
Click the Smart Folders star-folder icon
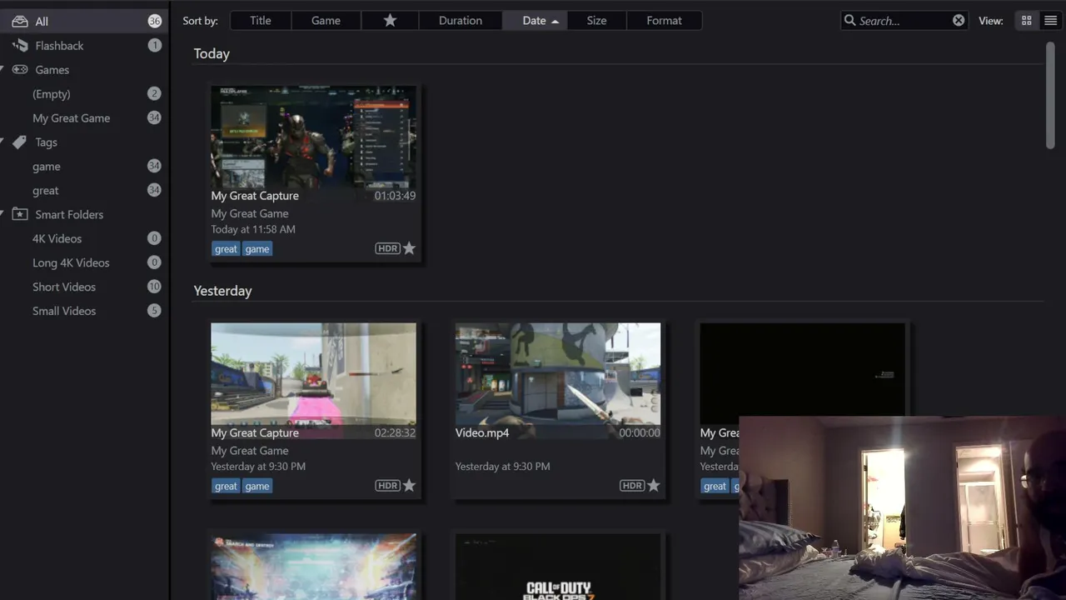click(x=20, y=214)
